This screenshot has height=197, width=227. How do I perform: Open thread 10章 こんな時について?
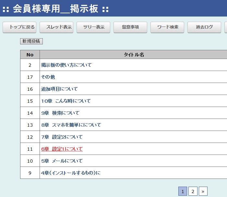click(66, 101)
